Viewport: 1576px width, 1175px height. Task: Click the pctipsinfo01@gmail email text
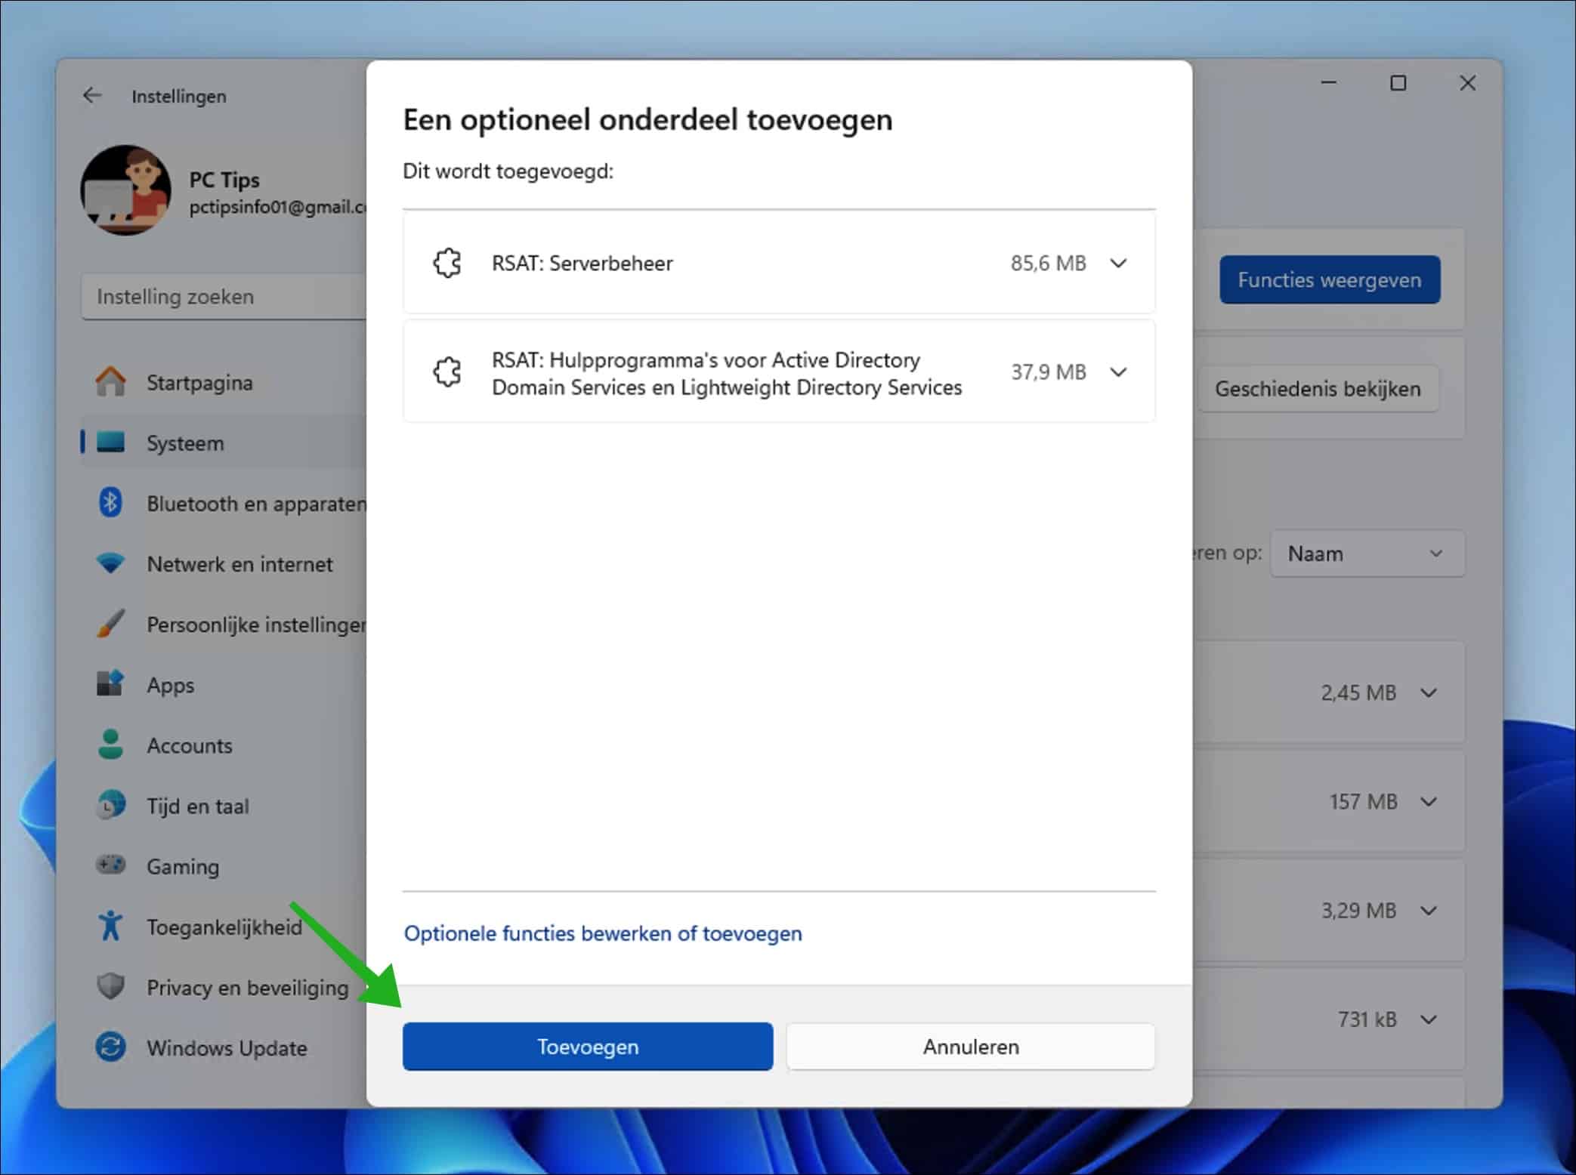point(277,207)
